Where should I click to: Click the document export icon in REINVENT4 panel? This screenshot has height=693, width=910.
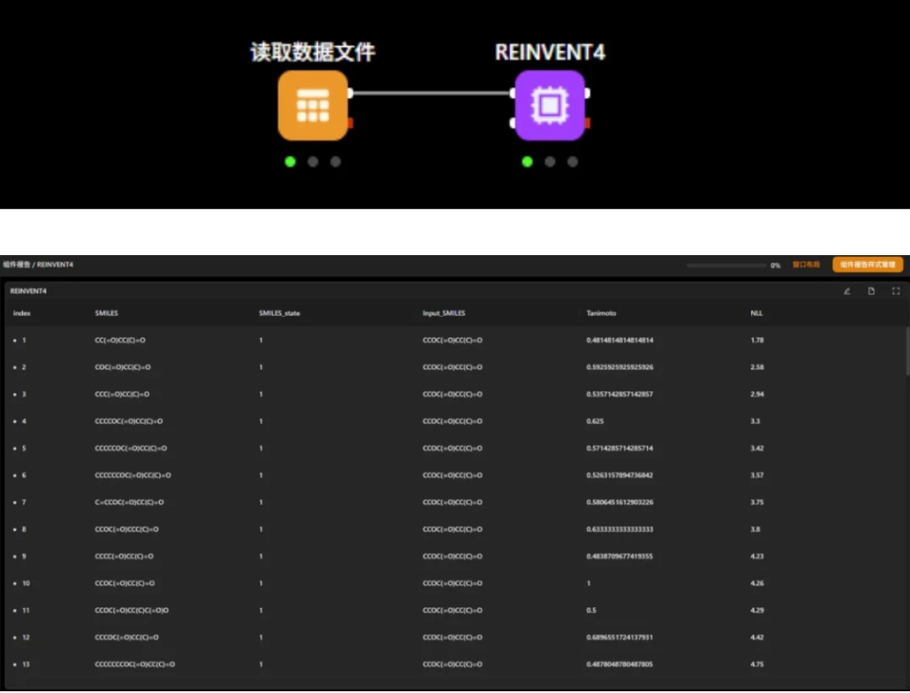[871, 290]
